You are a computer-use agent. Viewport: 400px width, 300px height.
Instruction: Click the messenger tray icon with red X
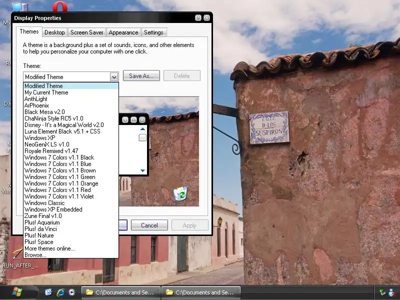tap(392, 292)
